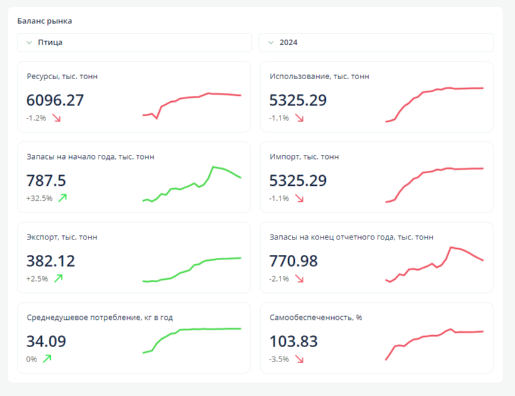Image resolution: width=515 pixels, height=396 pixels.
Task: Click the green up arrow in Экспорт card
Action: [x=58, y=278]
